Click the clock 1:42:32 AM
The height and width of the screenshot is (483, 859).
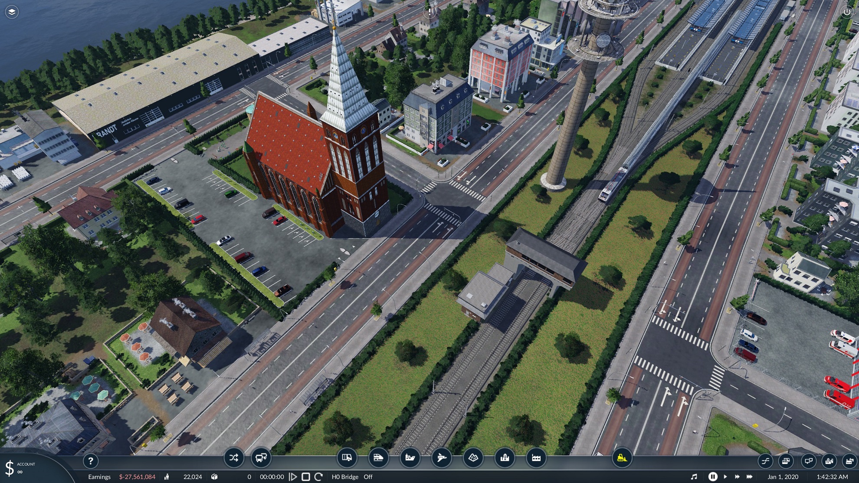(x=832, y=476)
